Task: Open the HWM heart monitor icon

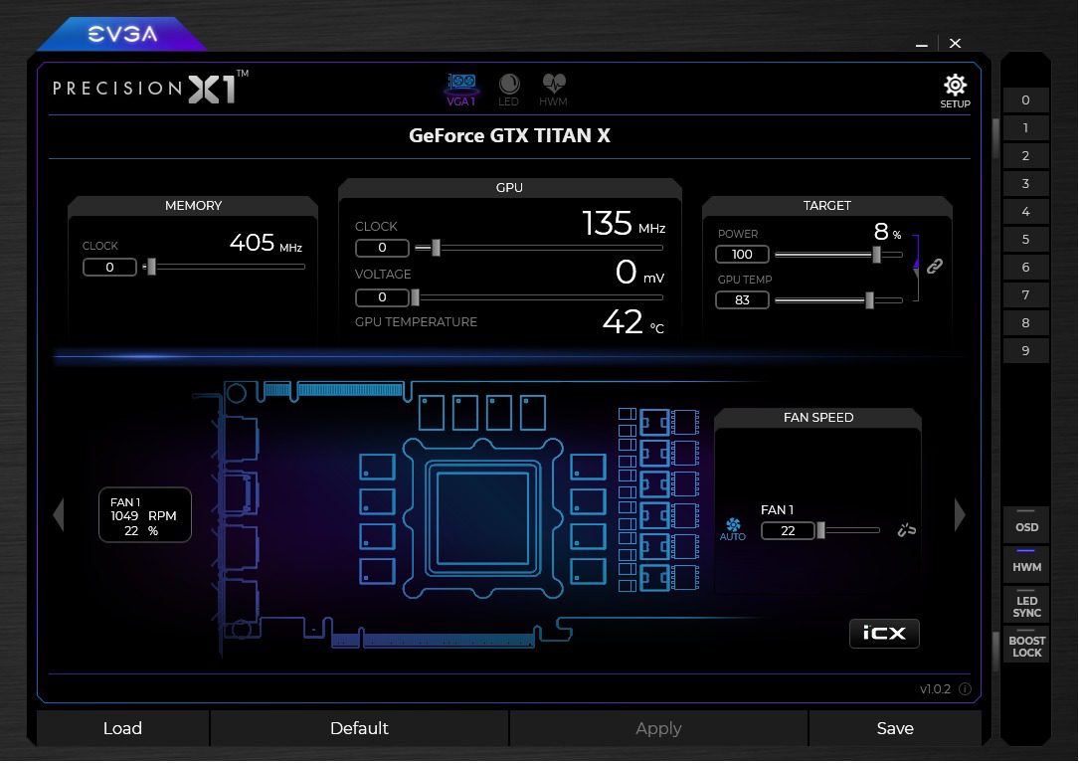Action: click(x=553, y=88)
